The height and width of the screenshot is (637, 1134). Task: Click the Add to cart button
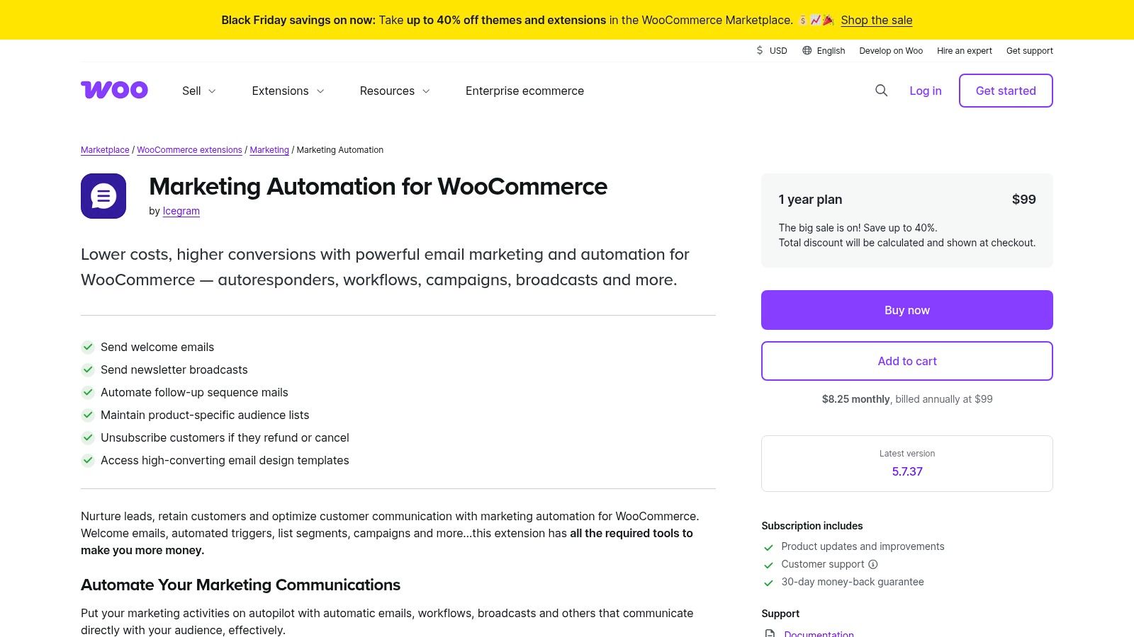(907, 361)
